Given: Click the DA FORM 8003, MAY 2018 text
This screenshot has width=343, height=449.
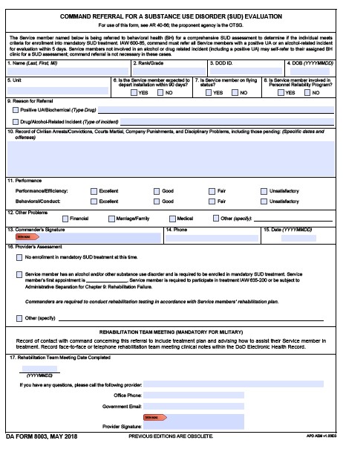Looking at the screenshot, I should pos(42,436).
